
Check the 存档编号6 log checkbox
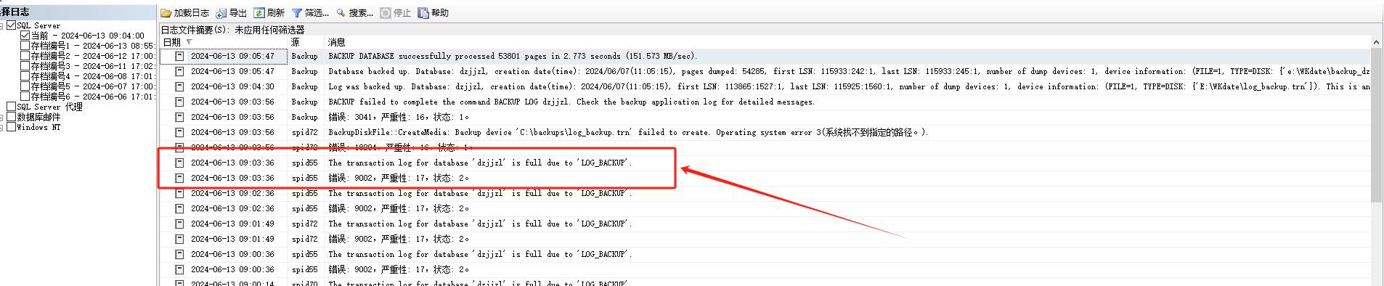click(x=25, y=97)
